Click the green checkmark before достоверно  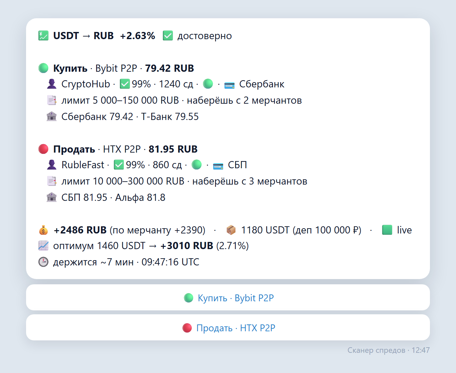(x=168, y=36)
